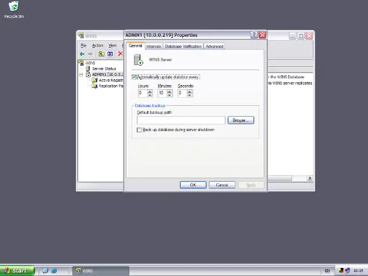The image size is (368, 276).
Task: Open the Action menu in WINS
Action: [x=97, y=45]
